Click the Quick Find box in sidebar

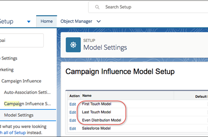point(21,40)
